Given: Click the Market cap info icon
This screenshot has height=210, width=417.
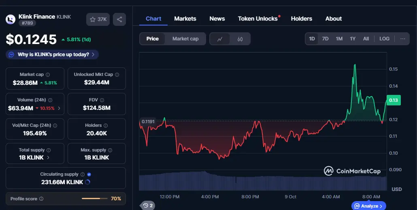Looking at the screenshot, I should pos(48,75).
